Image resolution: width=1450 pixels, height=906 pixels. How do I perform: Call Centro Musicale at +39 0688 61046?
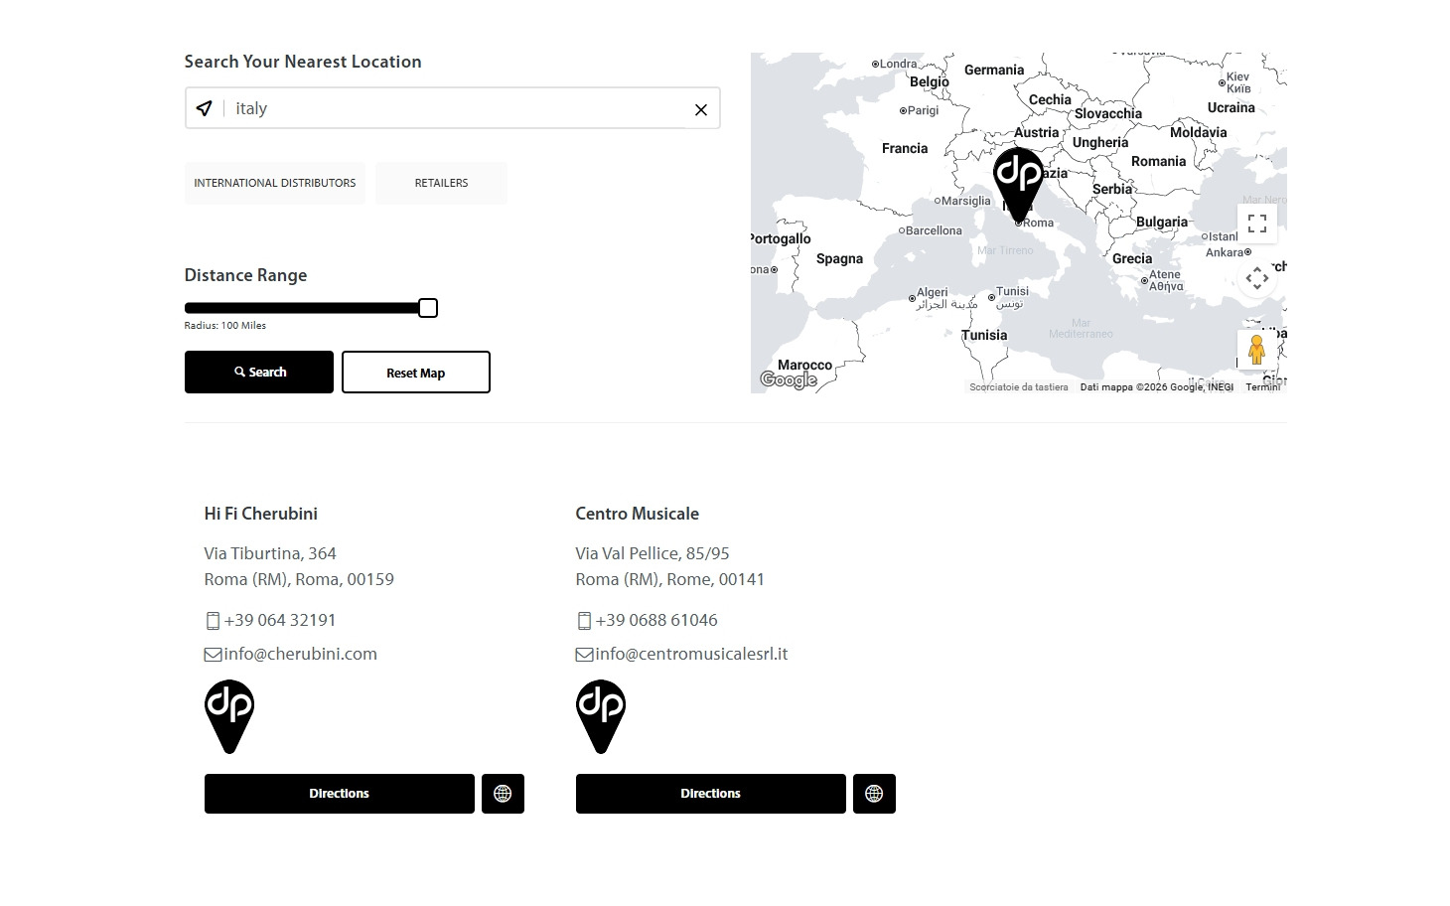(655, 620)
